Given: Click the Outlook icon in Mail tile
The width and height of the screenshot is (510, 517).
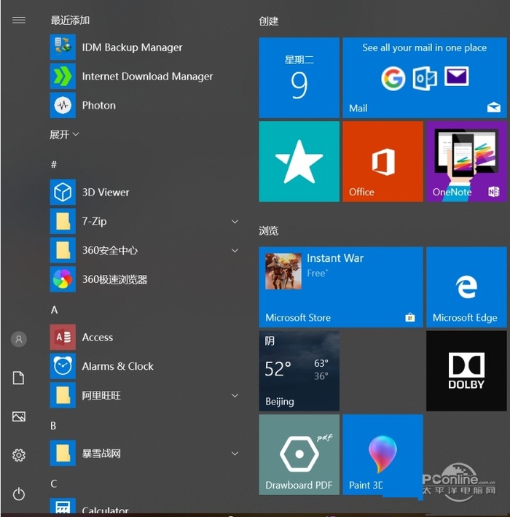Looking at the screenshot, I should tap(425, 79).
